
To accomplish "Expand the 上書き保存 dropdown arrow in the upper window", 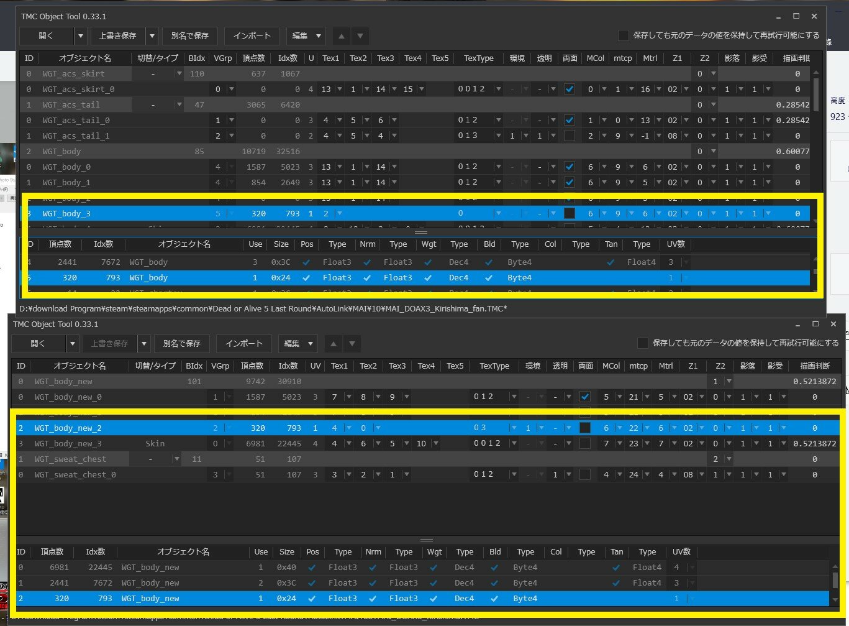I will 152,36.
